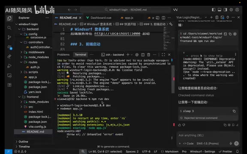This screenshot has width=247, height=154.
Task: Expand the src folder
Action: coord(21,107)
